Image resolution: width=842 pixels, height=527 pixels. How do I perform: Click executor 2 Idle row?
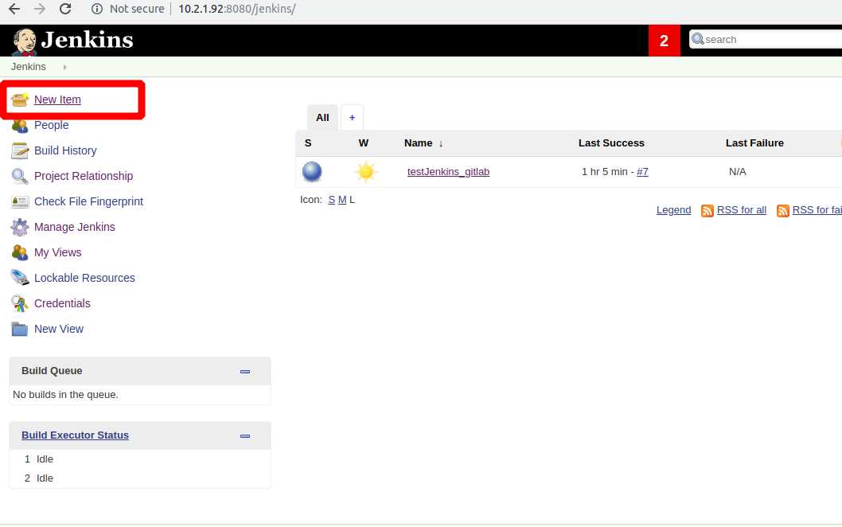click(x=139, y=478)
